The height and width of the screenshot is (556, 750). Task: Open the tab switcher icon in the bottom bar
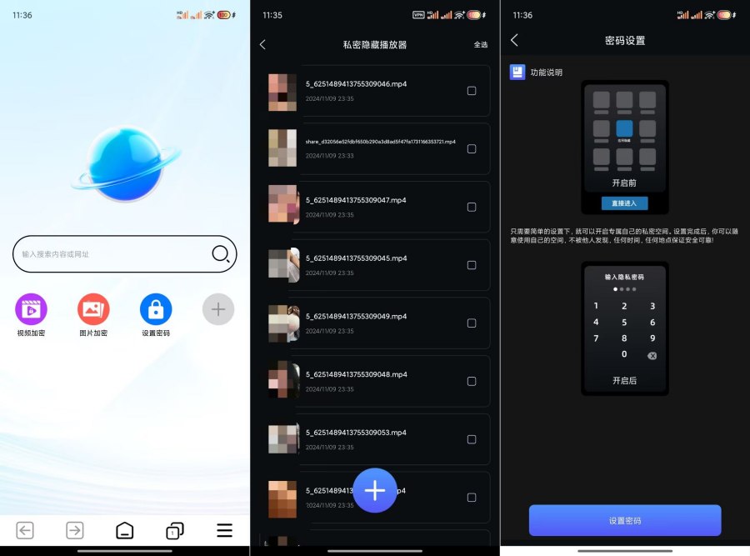pyautogui.click(x=174, y=530)
